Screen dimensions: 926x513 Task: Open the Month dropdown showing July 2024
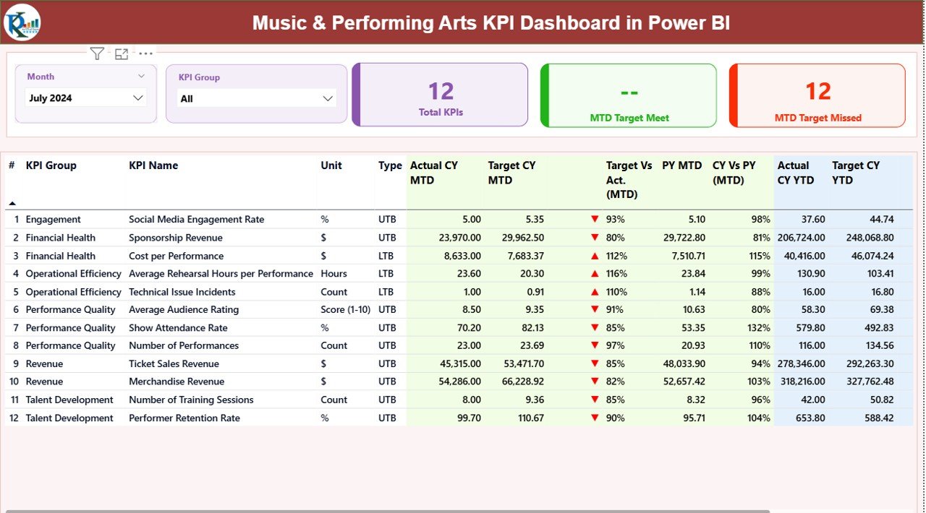point(85,98)
